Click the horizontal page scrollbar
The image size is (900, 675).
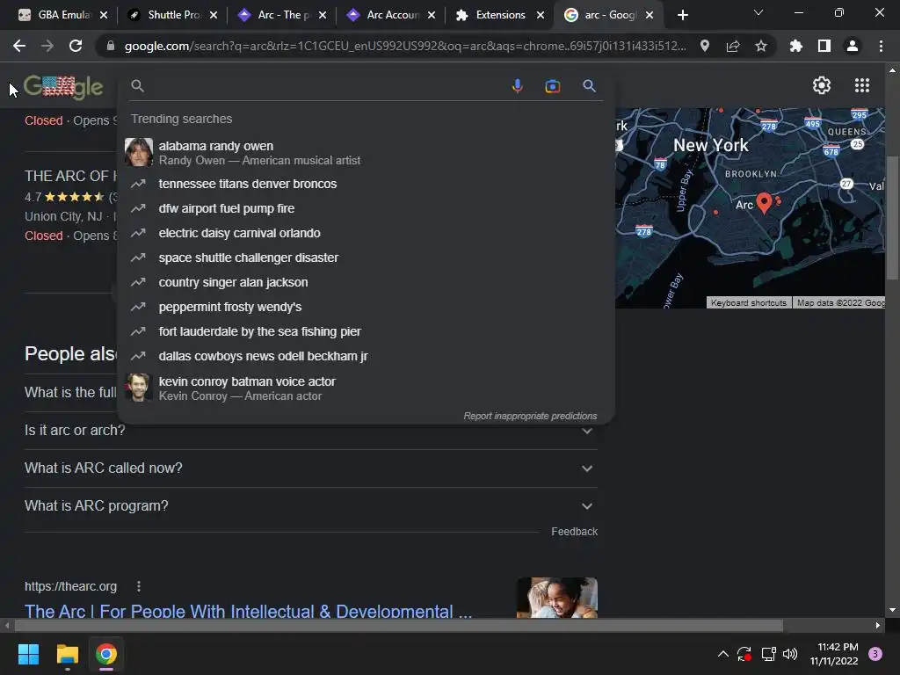399,625
